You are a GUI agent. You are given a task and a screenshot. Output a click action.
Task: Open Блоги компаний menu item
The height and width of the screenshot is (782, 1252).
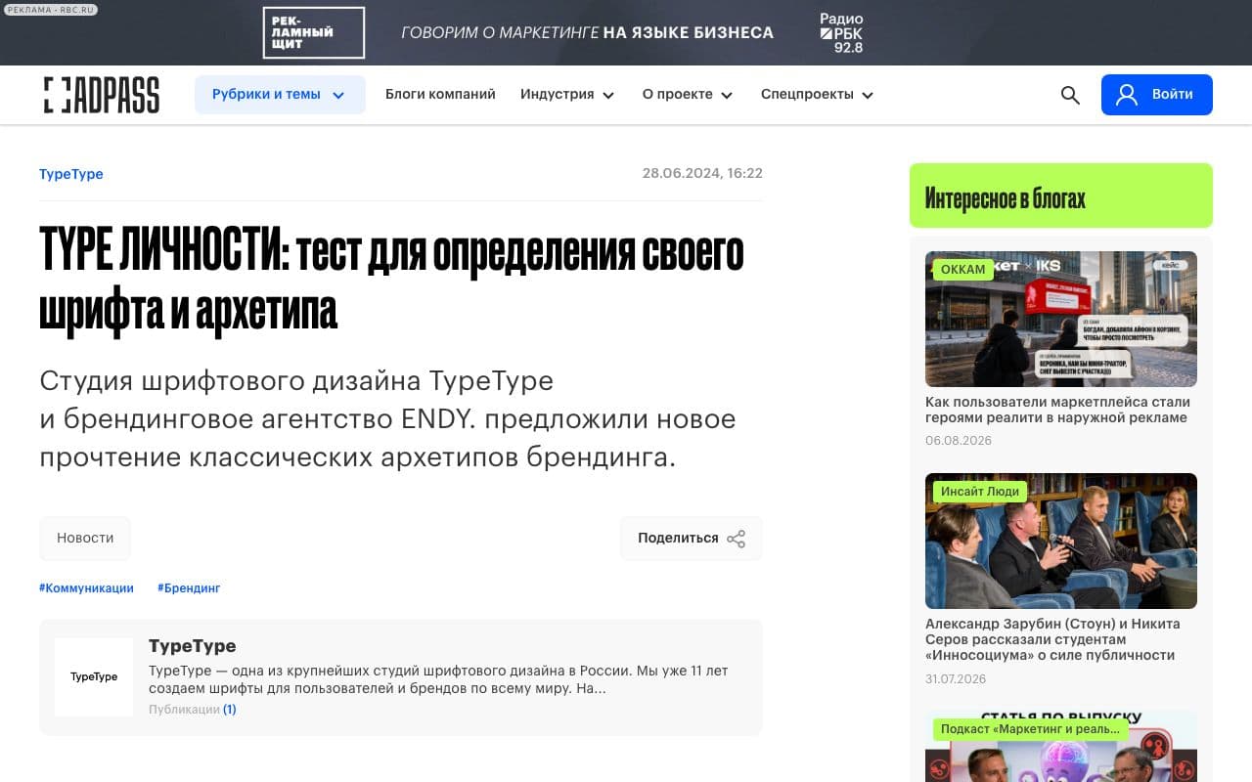tap(440, 95)
